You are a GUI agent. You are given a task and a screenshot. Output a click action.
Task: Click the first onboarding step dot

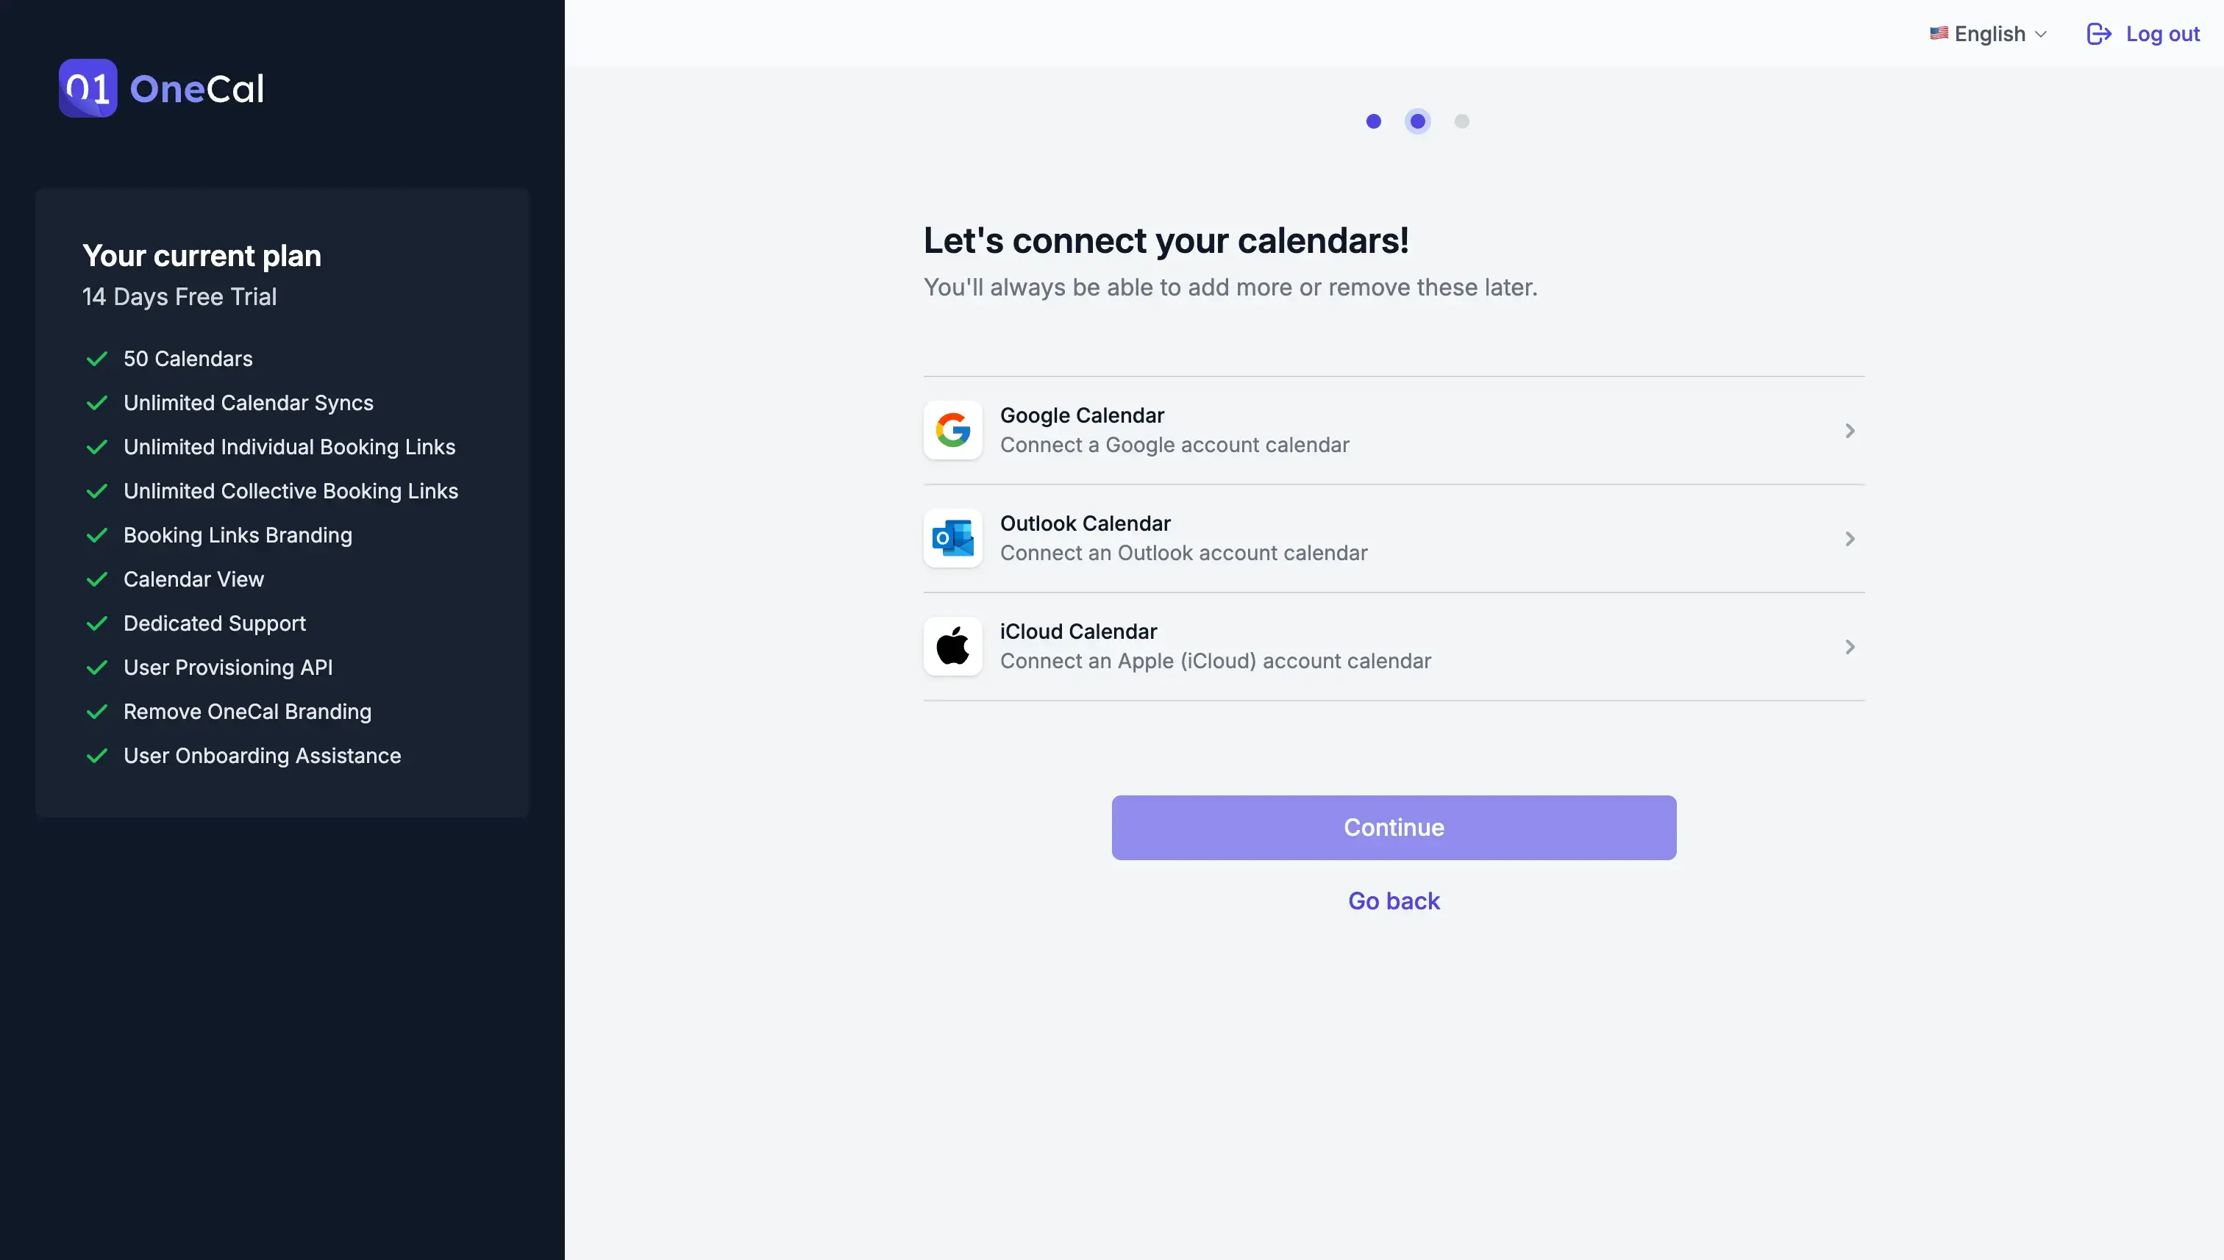(1373, 121)
